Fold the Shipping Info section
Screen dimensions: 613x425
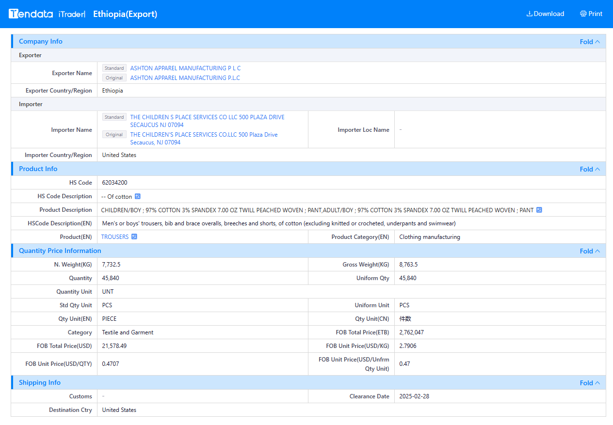click(590, 383)
